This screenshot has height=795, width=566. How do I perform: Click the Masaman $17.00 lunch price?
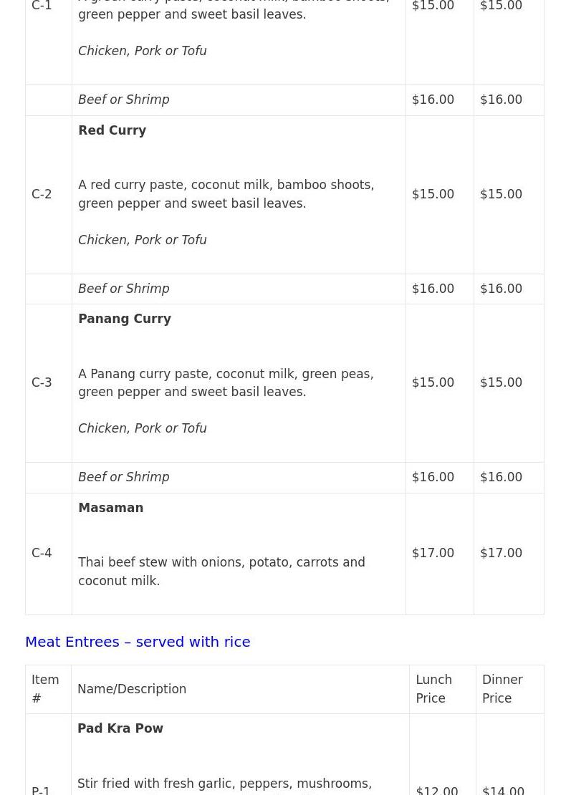point(433,553)
